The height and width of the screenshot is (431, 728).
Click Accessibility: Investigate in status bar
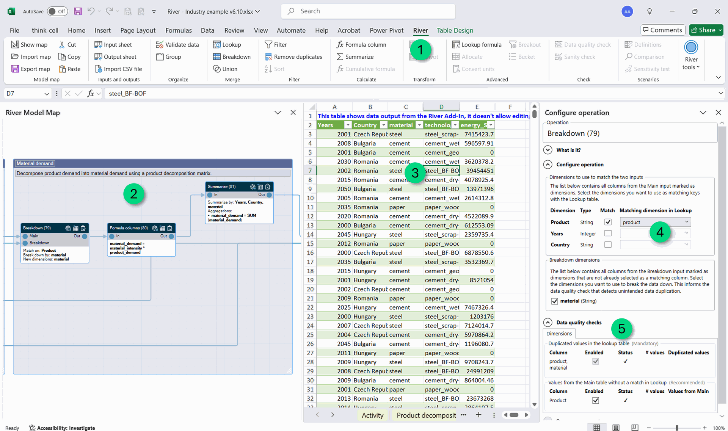click(x=62, y=428)
